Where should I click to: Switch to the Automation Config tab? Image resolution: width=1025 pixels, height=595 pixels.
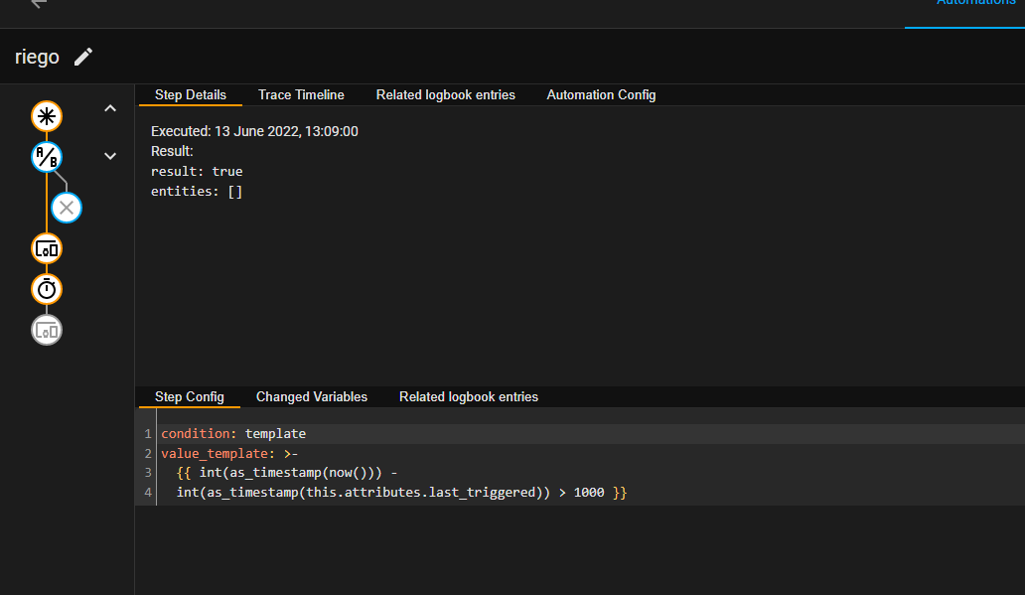601,94
